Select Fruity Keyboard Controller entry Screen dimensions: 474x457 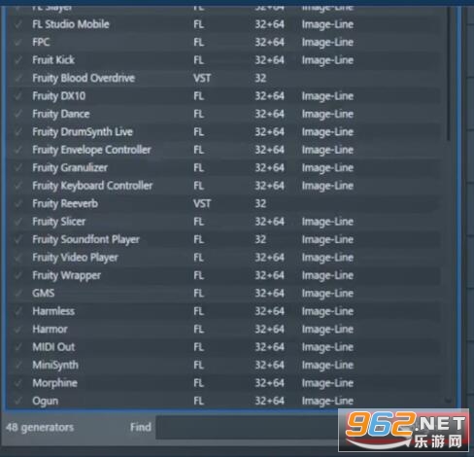[224, 186]
